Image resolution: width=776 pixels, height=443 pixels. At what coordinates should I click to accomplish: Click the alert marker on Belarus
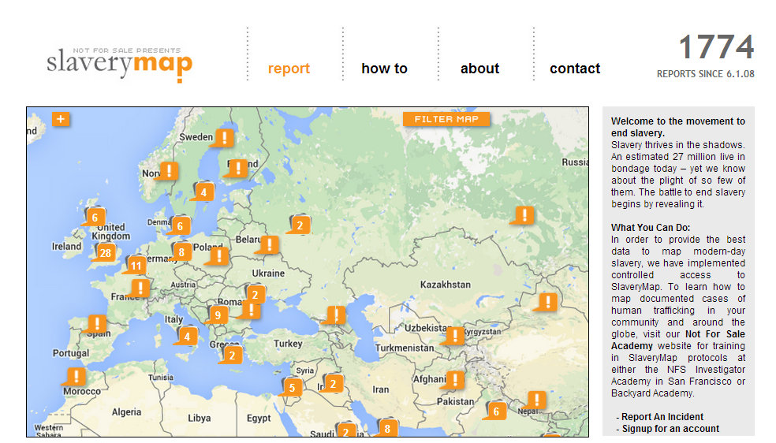pos(269,244)
